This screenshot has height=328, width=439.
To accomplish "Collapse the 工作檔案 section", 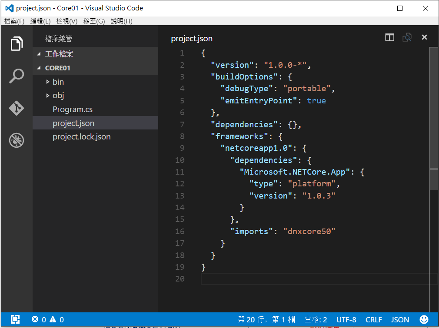I will [x=39, y=54].
